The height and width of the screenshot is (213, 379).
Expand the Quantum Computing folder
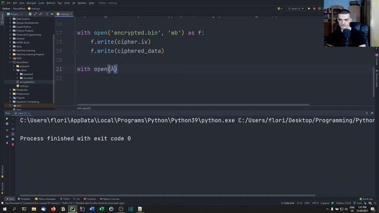click(11, 102)
